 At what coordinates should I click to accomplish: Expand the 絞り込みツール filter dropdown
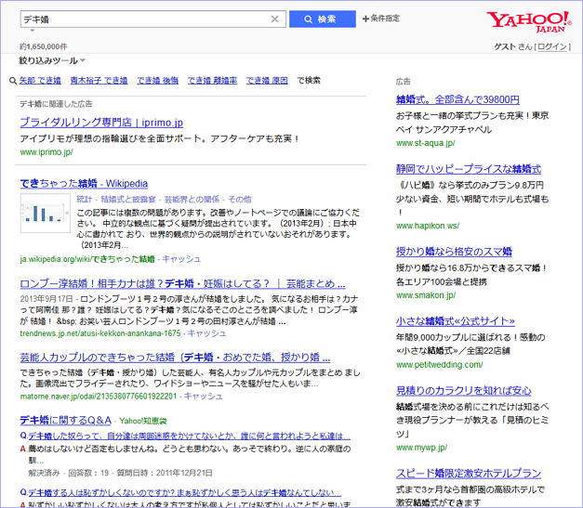pos(52,60)
